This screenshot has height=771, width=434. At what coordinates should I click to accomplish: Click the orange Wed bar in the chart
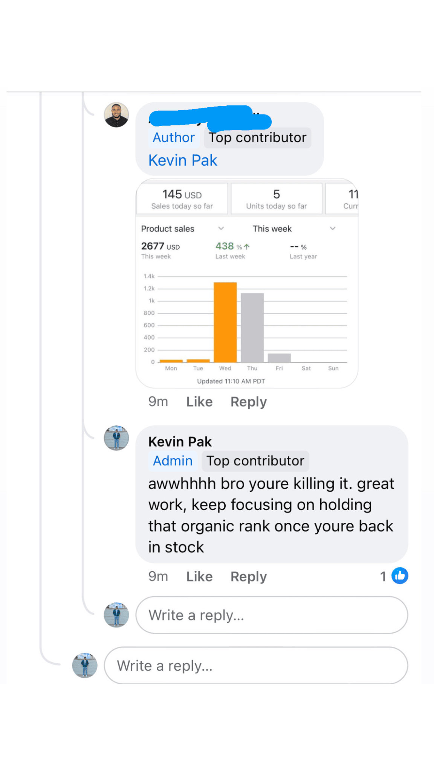pos(225,322)
